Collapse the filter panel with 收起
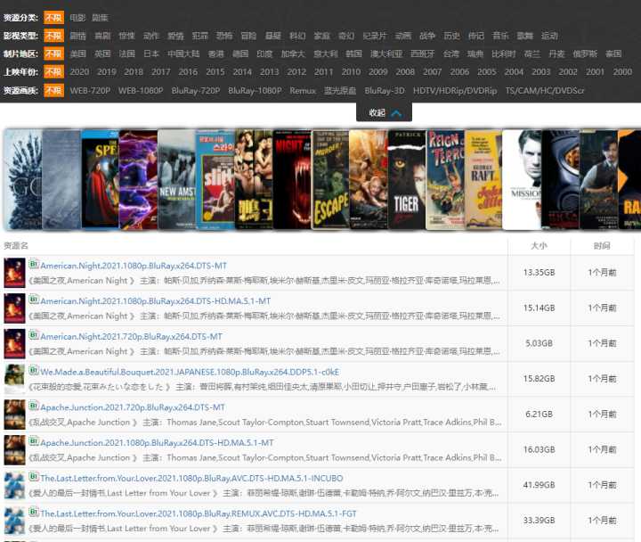This screenshot has height=542, width=641. tap(385, 112)
